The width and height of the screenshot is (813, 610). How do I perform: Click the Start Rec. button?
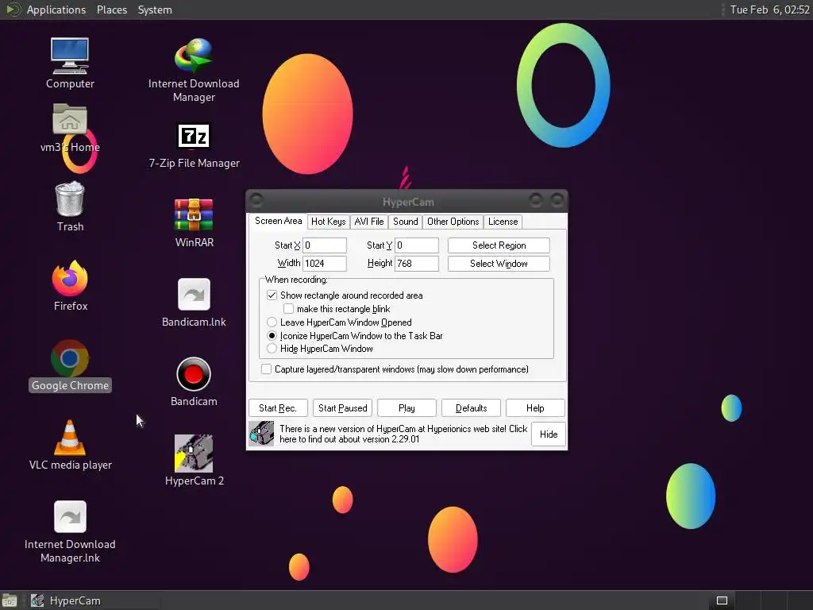point(278,407)
